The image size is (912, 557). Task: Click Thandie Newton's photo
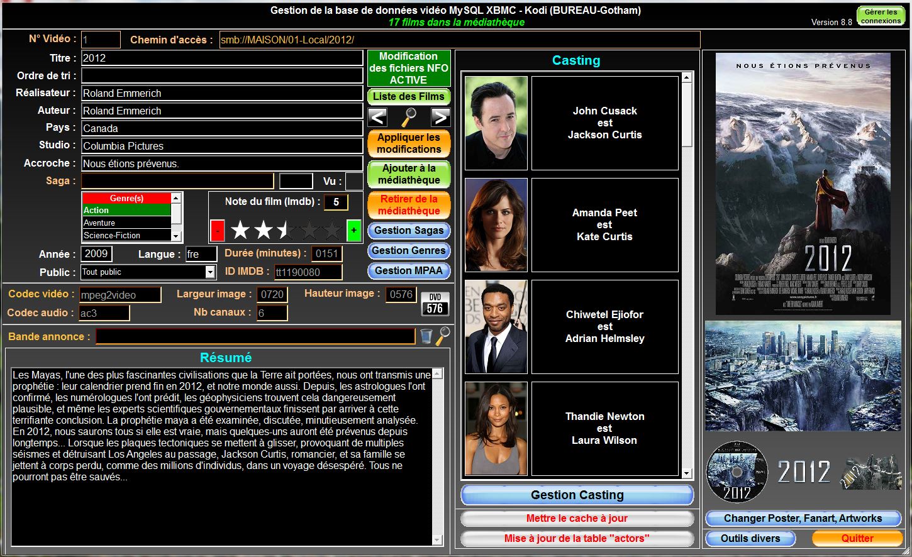tap(496, 429)
